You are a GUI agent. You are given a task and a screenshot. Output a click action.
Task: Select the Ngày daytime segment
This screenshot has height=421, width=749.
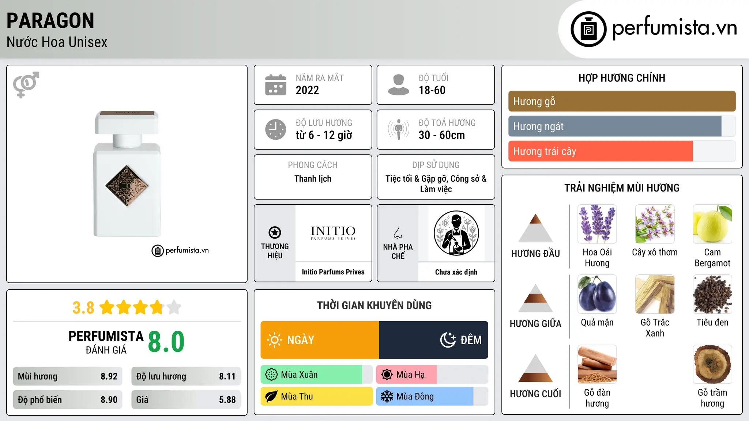tap(320, 340)
